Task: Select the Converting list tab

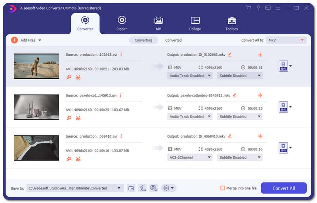Action: [x=143, y=40]
